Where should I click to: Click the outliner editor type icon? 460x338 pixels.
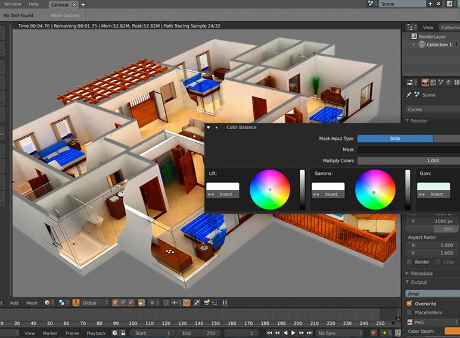tap(411, 27)
